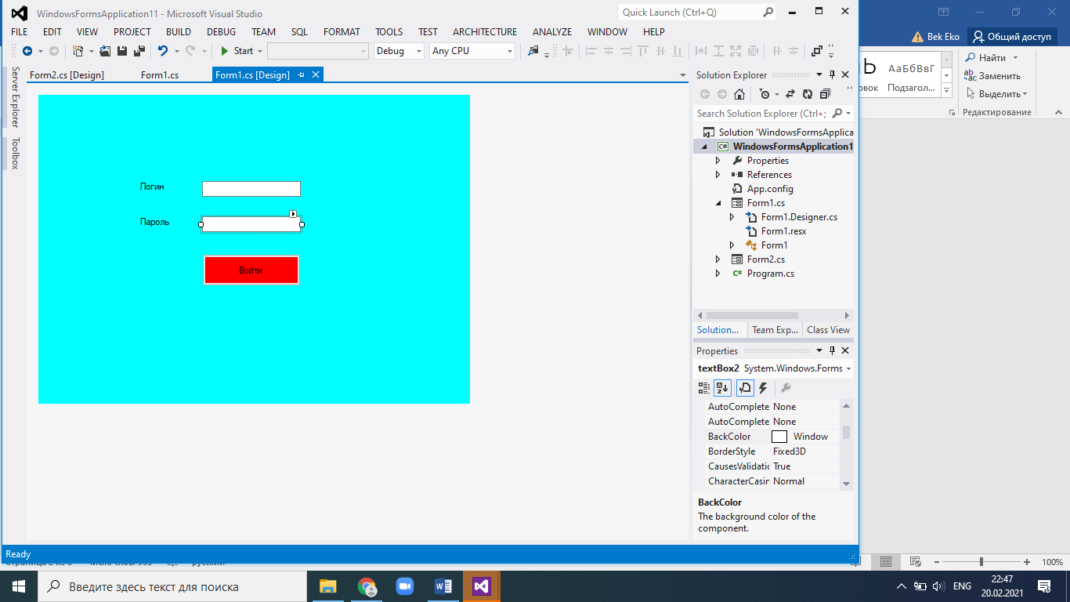This screenshot has width=1070, height=602.
Task: Open the FORMAT menu
Action: tap(342, 32)
